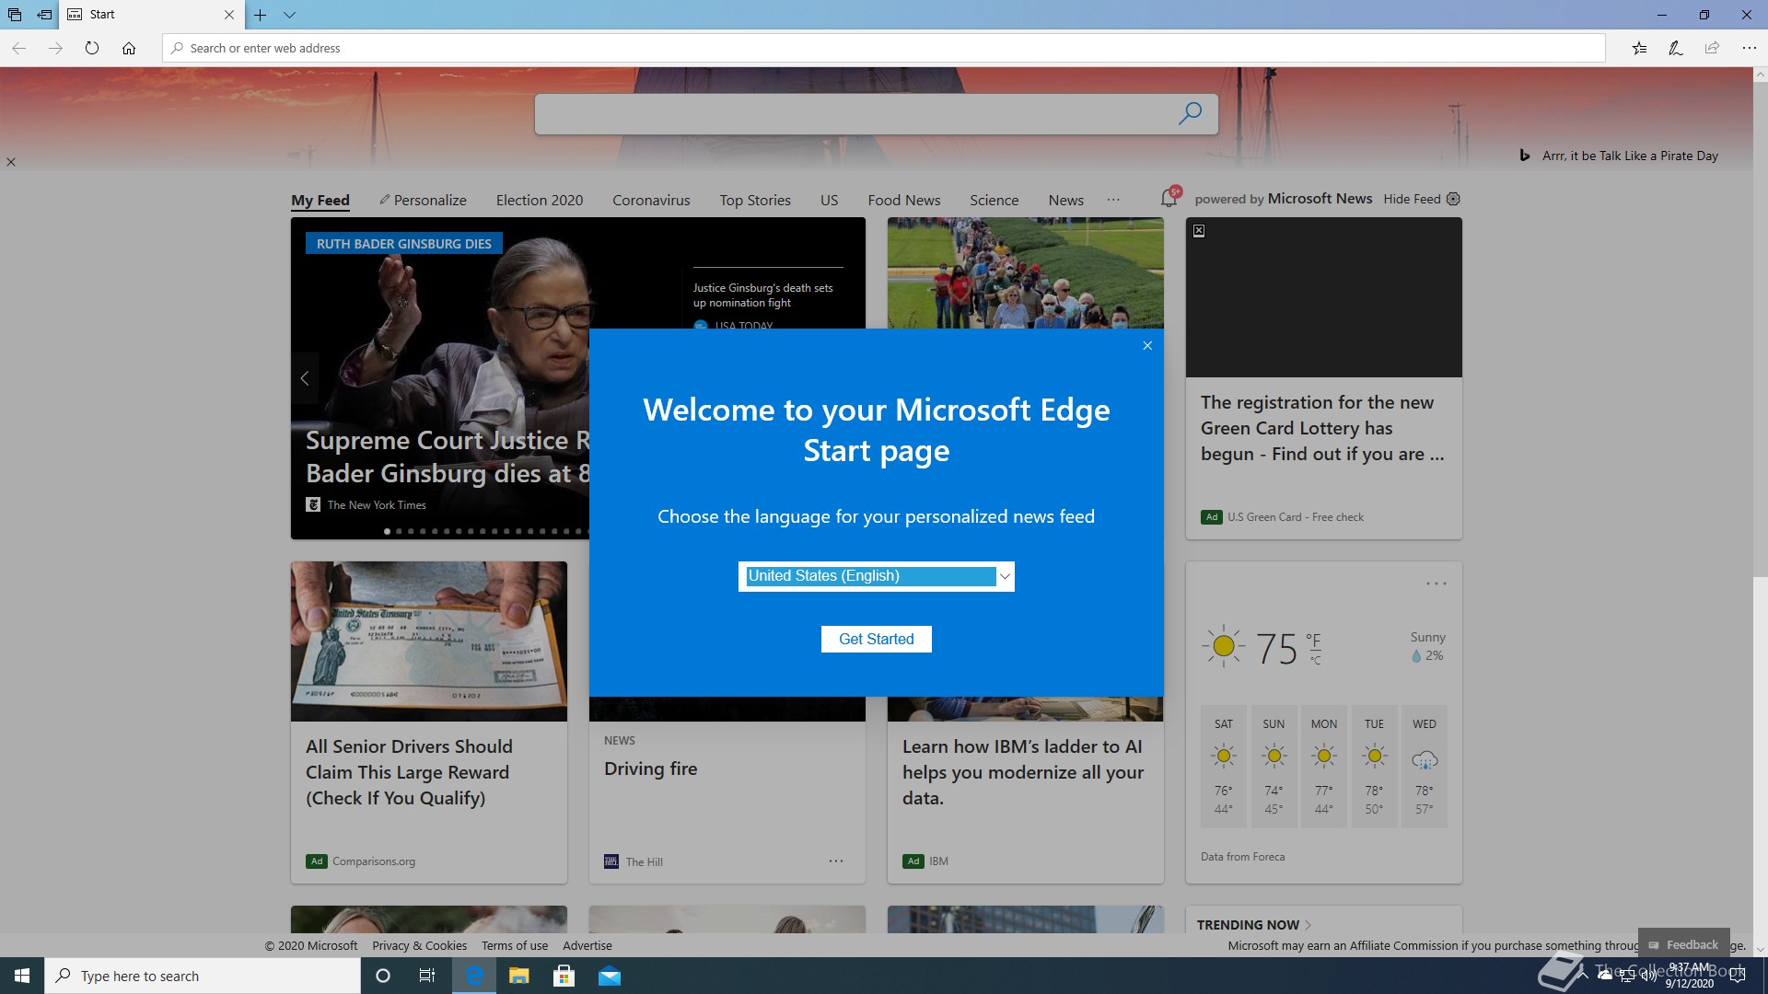
Task: Open the News tab
Action: coord(1066,200)
